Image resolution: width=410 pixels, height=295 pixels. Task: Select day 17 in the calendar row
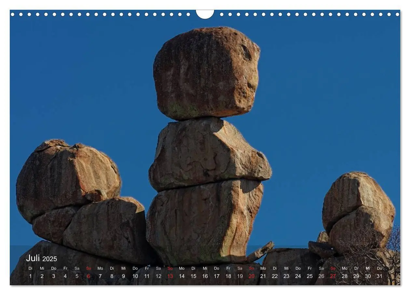coord(217,276)
